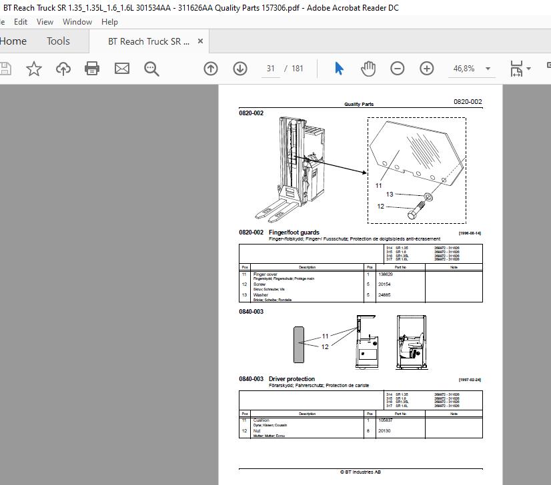The width and height of the screenshot is (551, 485).
Task: Click the page number field showing 31
Action: click(x=270, y=69)
